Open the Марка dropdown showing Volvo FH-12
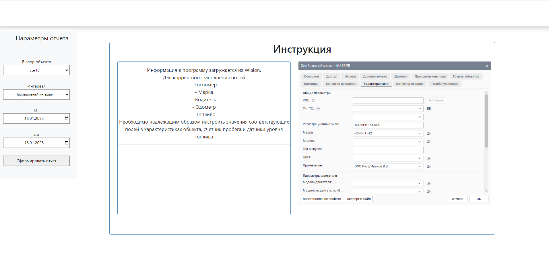The image size is (549, 264). 388,133
